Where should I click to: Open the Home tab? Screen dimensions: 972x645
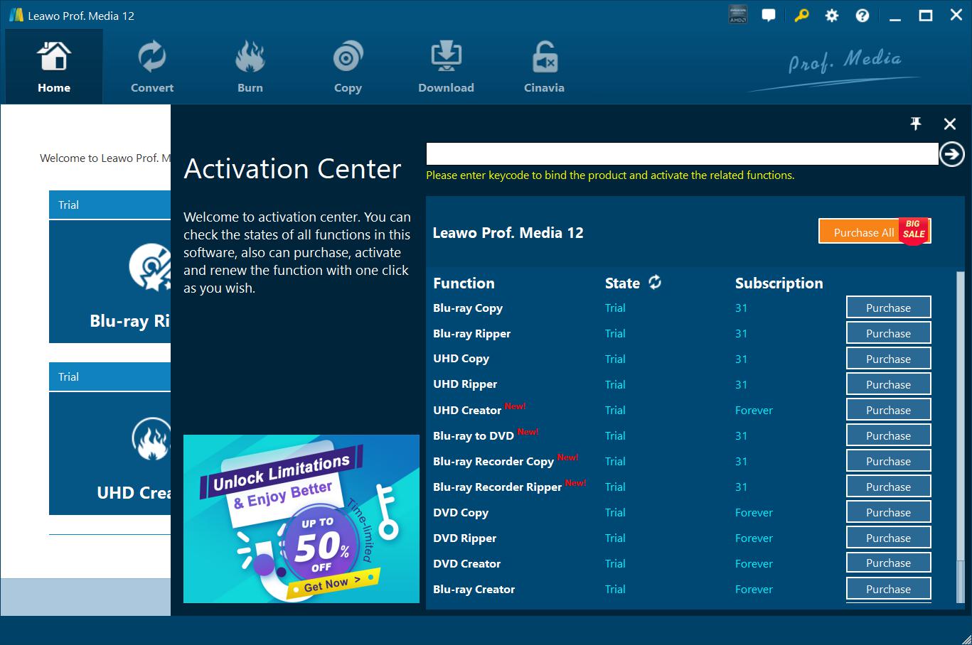click(x=54, y=67)
